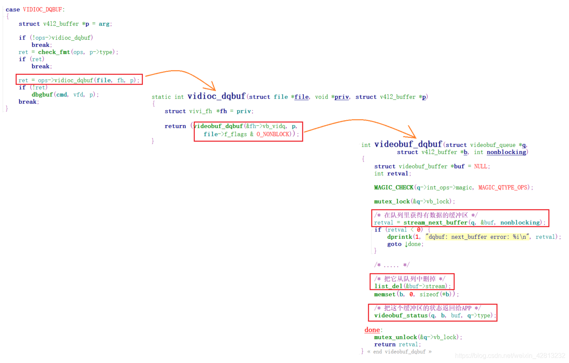Click comment '把它从队列中删掉'

click(x=410, y=279)
